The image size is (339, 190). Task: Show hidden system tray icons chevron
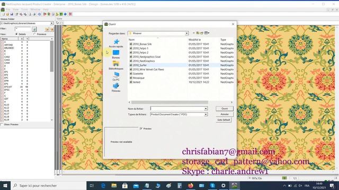coord(284,185)
